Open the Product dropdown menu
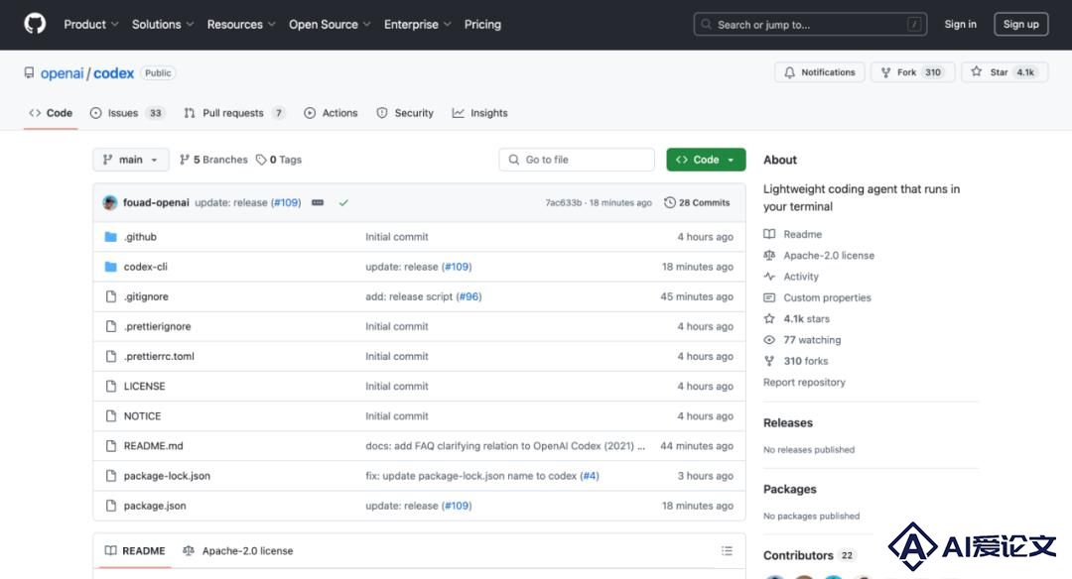This screenshot has height=579, width=1072. tap(91, 25)
